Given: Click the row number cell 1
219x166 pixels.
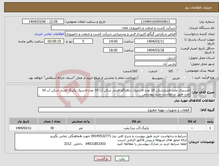Looking at the screenshot, I should pos(210,128).
